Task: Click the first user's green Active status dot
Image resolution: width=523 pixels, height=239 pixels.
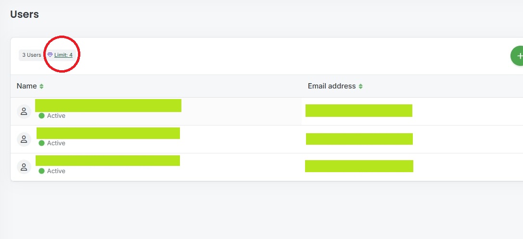Action: point(42,116)
